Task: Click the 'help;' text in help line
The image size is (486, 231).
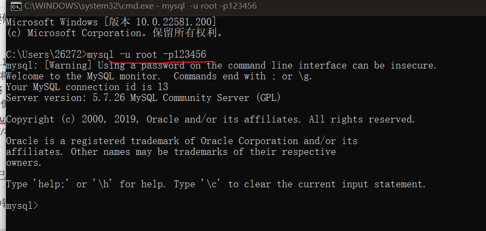Action: click(x=52, y=184)
